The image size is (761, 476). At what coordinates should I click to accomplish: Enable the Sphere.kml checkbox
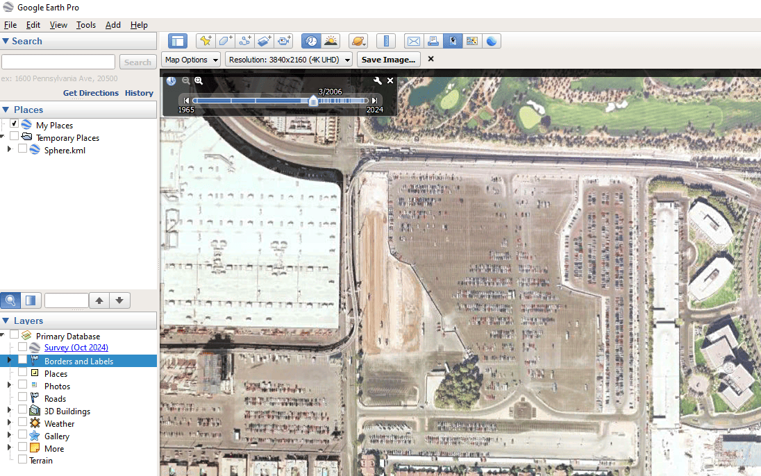[22, 149]
